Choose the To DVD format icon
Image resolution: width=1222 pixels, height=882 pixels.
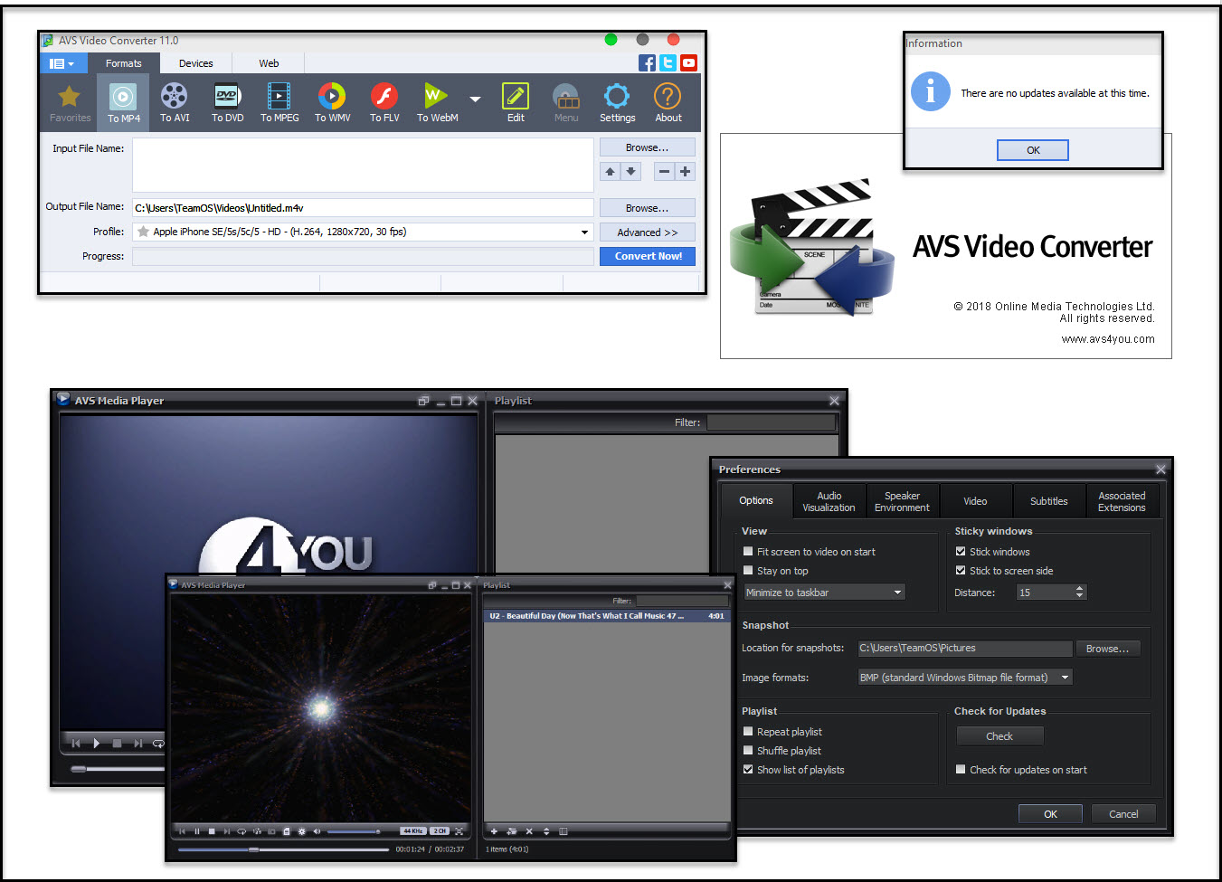[227, 103]
